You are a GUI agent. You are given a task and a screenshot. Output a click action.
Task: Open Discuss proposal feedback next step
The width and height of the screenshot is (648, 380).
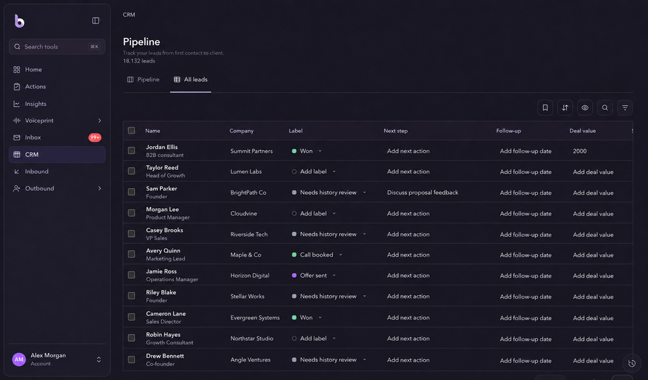click(423, 192)
